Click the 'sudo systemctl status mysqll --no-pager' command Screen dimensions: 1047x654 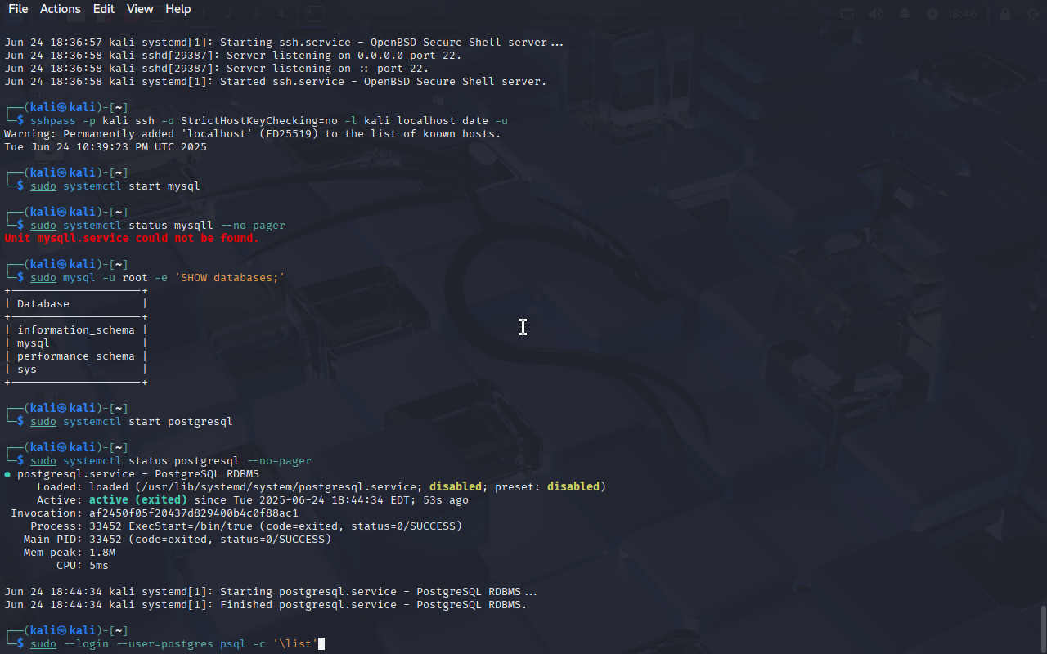point(158,225)
